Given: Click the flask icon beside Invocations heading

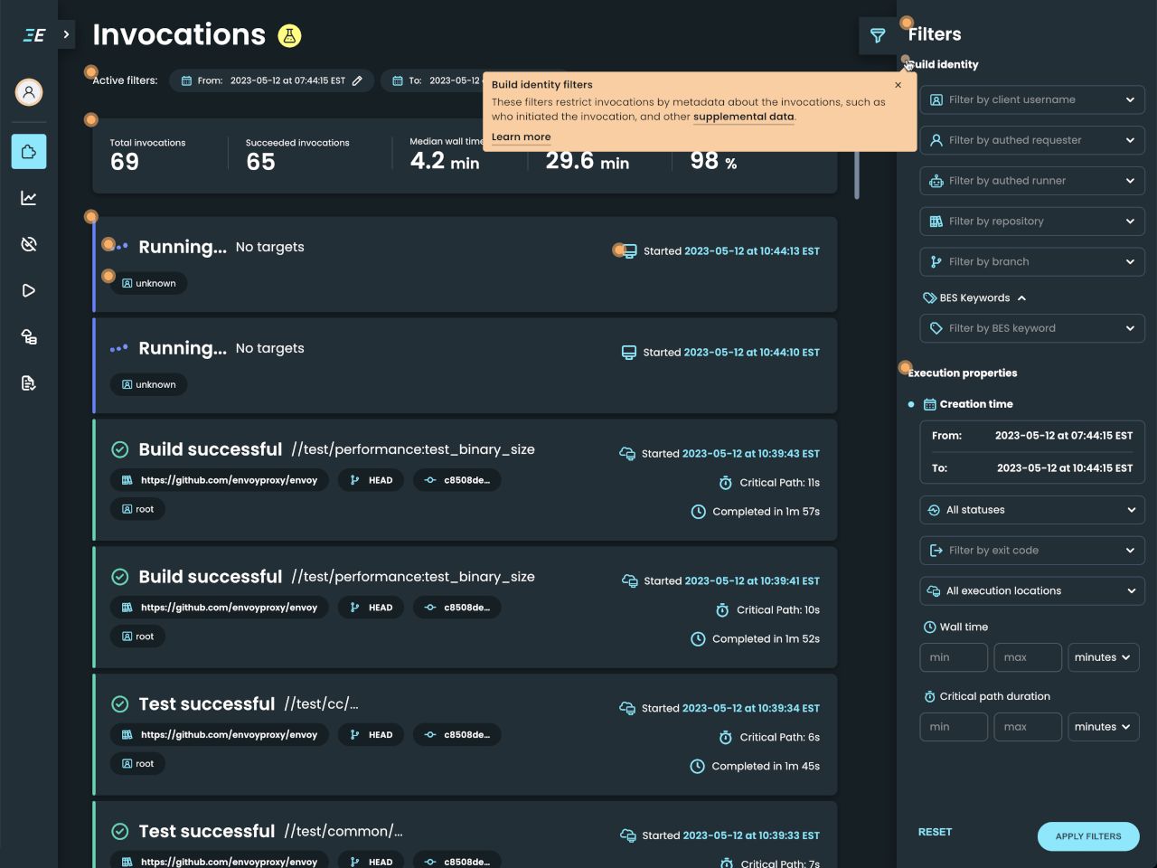Looking at the screenshot, I should [x=287, y=35].
